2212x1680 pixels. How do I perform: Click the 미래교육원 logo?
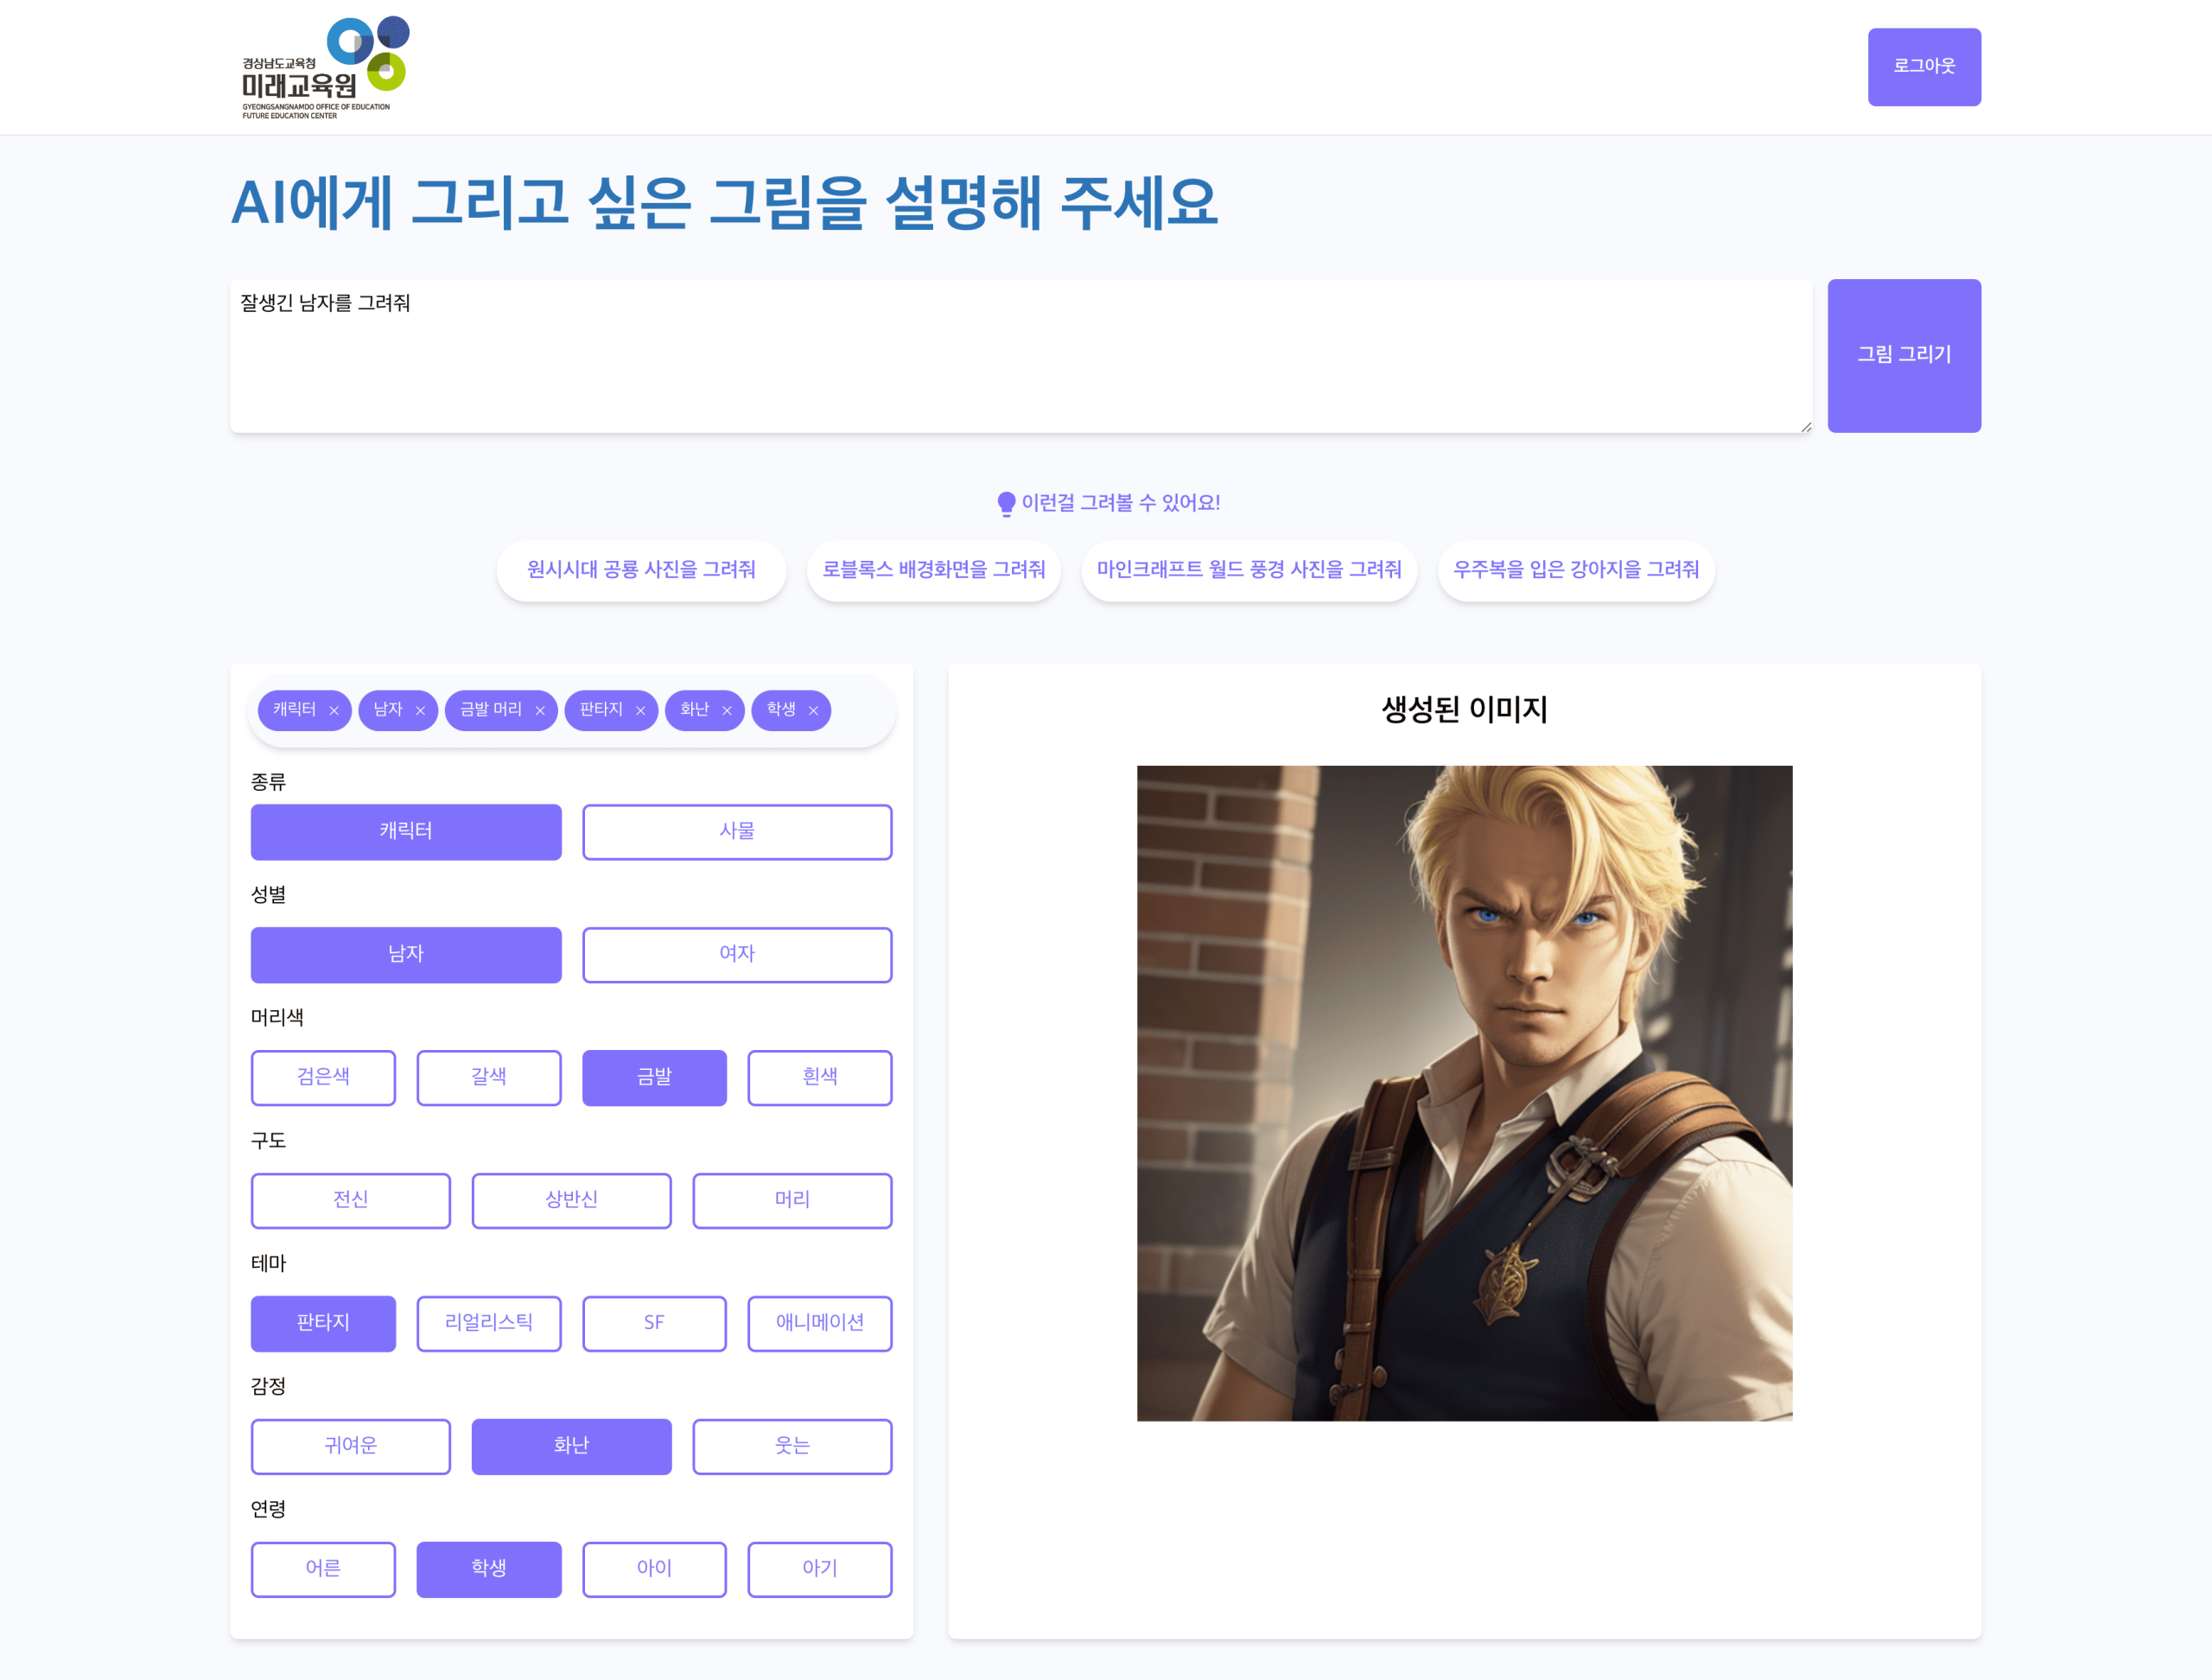coord(325,68)
